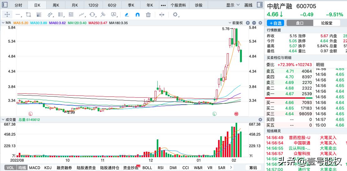Select MACD indicator
The height and width of the screenshot is (171, 347).
coord(35,168)
